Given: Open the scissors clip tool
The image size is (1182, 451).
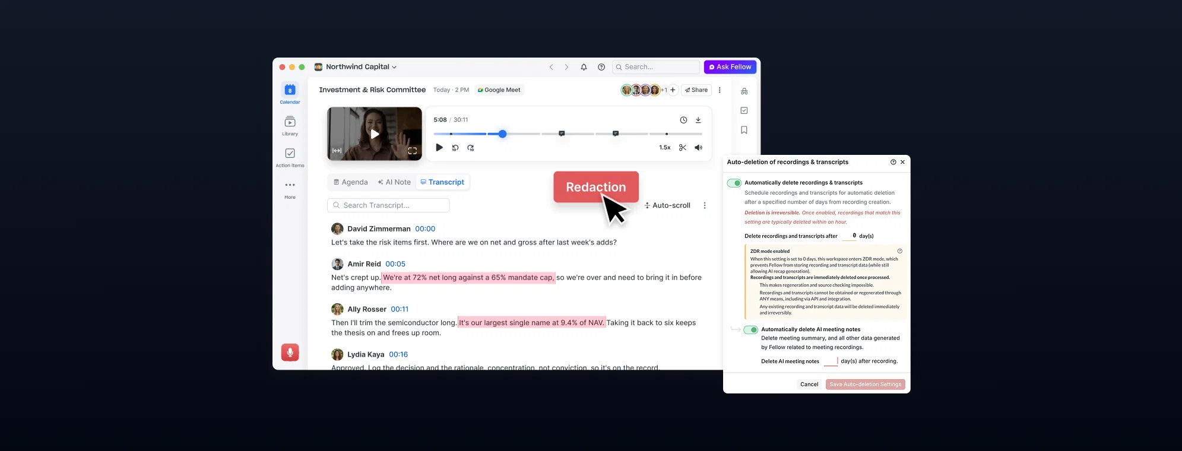Looking at the screenshot, I should pos(683,148).
